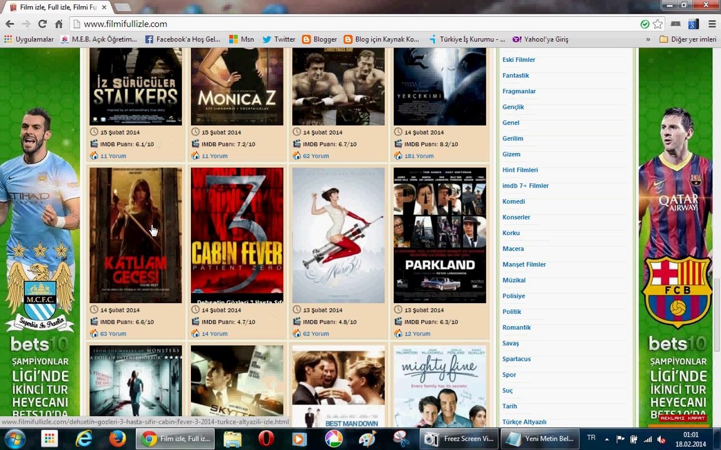Open the file explorer folder in taskbar

click(233, 439)
